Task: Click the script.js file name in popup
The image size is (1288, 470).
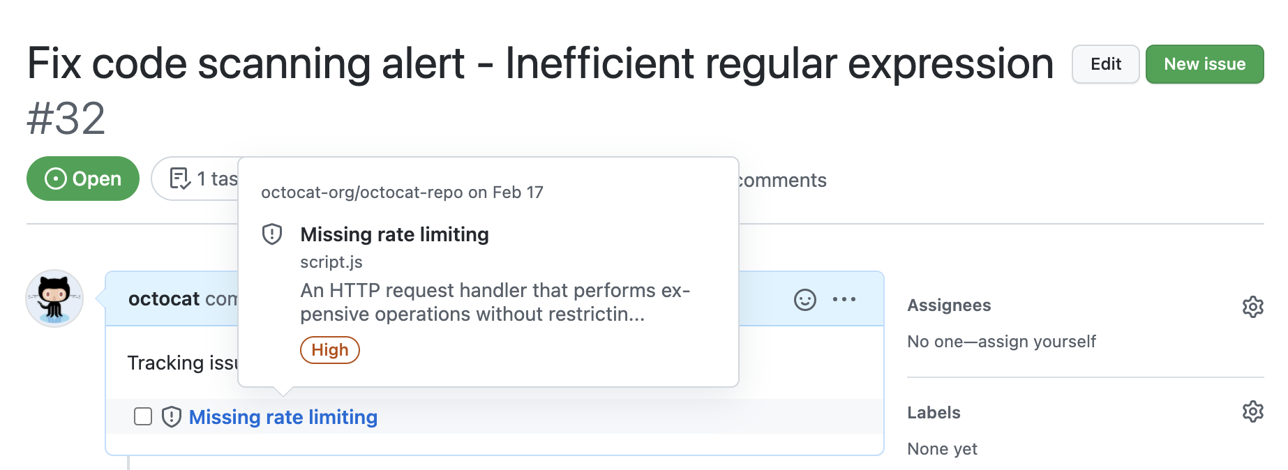Action: tap(331, 262)
